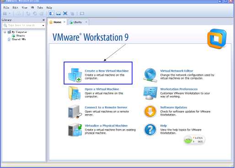235x168 pixels.
Task: Open the View menu
Action: coord(25,8)
